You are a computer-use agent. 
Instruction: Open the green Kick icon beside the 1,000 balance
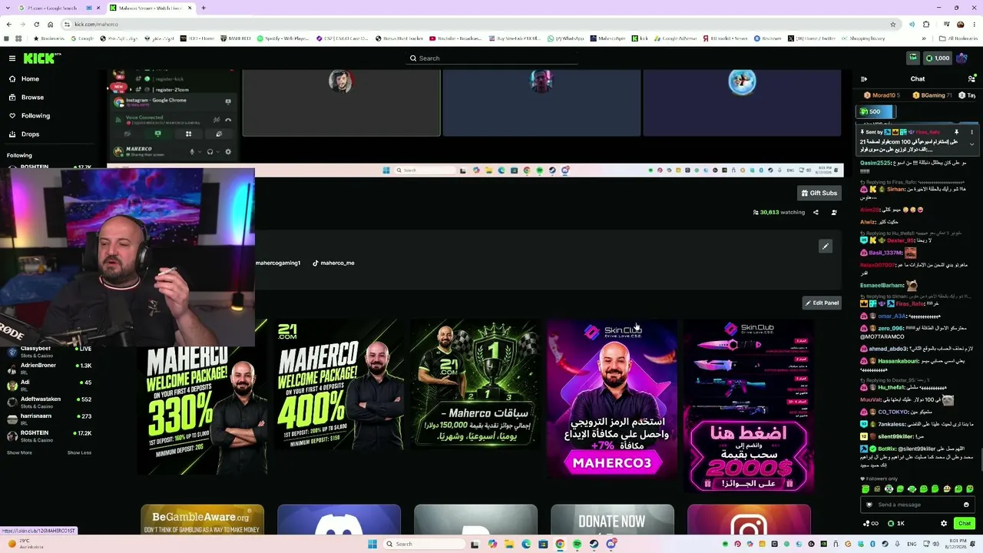[x=913, y=58]
